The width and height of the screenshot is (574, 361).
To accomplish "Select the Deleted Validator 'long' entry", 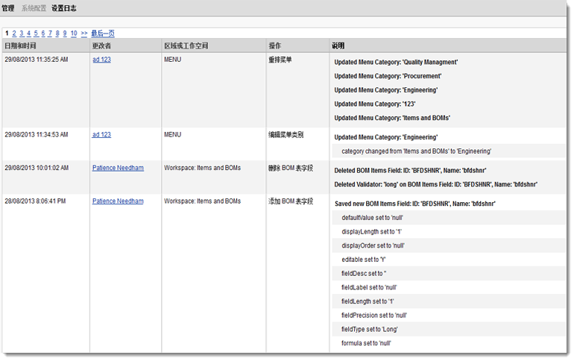I will point(435,184).
